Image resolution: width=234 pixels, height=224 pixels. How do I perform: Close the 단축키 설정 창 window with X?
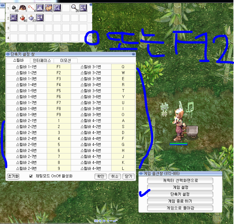pyautogui.click(x=134, y=54)
